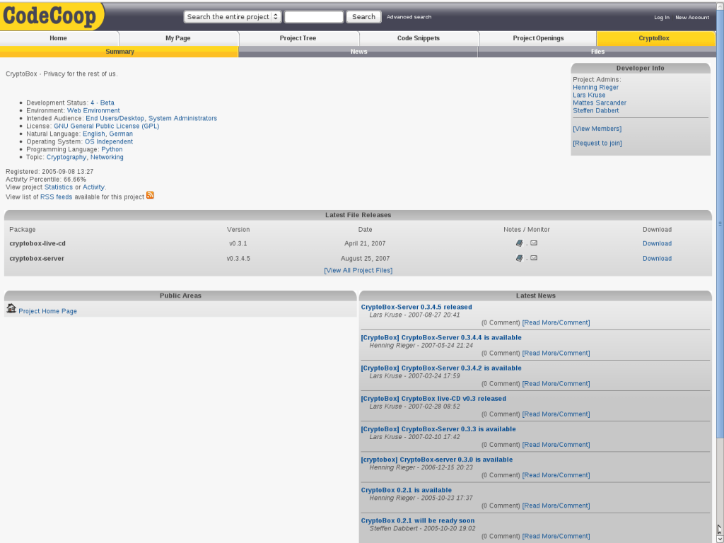This screenshot has width=724, height=543.
Task: Click Request to join
Action: [x=597, y=144]
